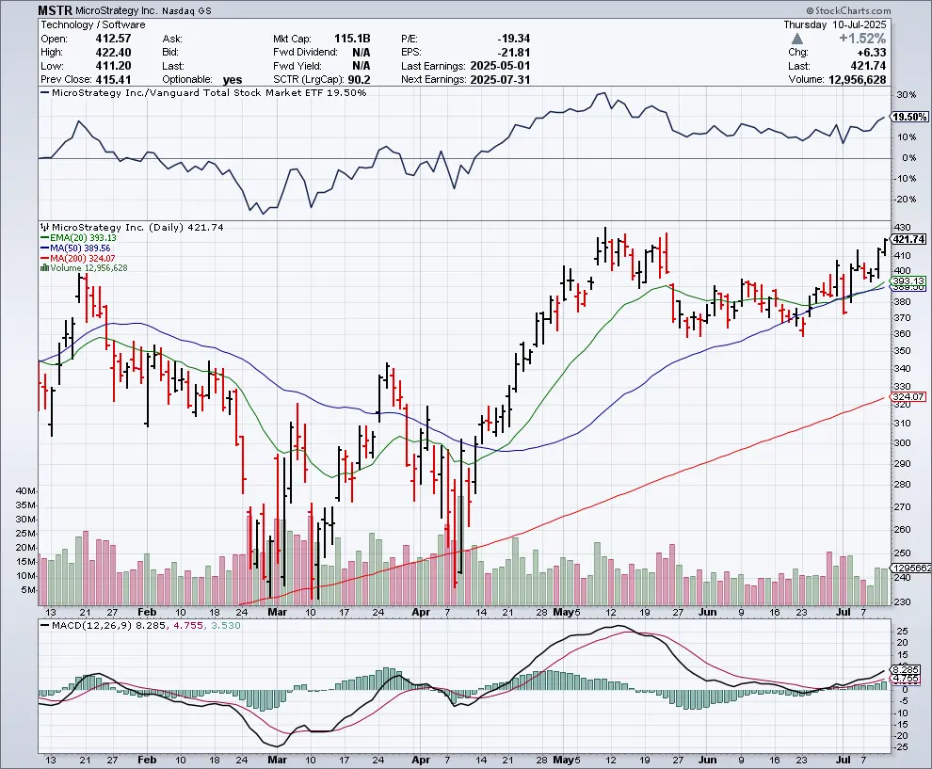Select the MA(200) 324.07 legend entry
932x769 pixels.
[x=78, y=259]
